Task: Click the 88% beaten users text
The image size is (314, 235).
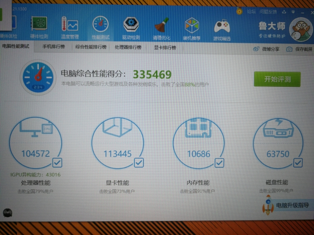Action: [x=190, y=85]
